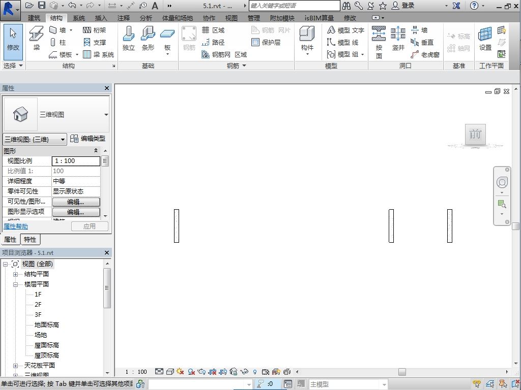Switch to the 视图 ribbon tab
521x390 pixels.
coord(231,18)
